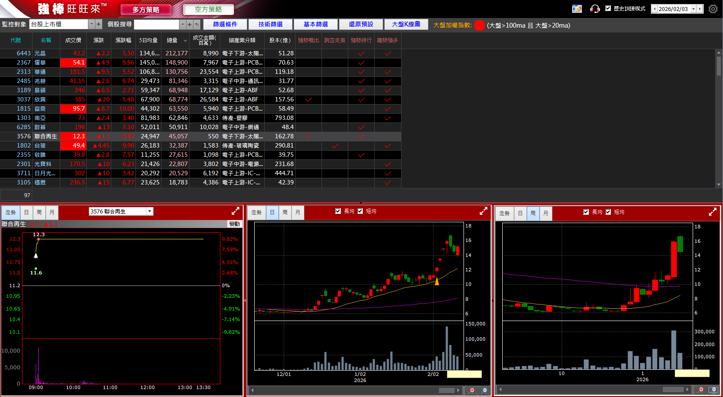Open the note editor icon in top bar
This screenshot has width=723, height=397.
coord(577,9)
